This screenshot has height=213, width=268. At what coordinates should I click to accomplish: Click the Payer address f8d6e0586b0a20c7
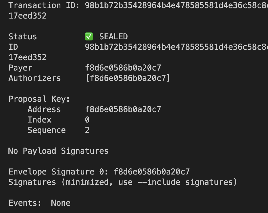(123, 68)
